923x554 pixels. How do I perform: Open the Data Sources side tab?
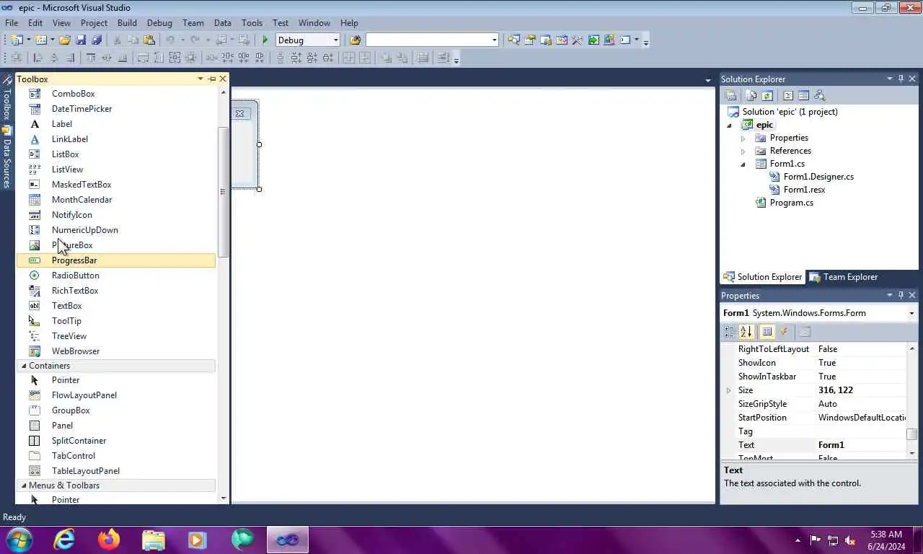[7, 157]
